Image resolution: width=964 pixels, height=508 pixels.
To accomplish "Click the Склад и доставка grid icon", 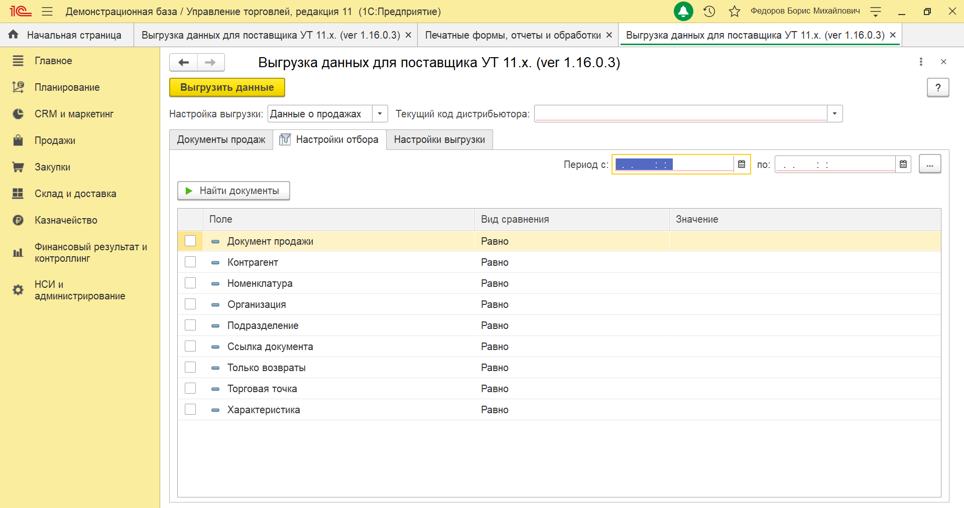I will [18, 194].
